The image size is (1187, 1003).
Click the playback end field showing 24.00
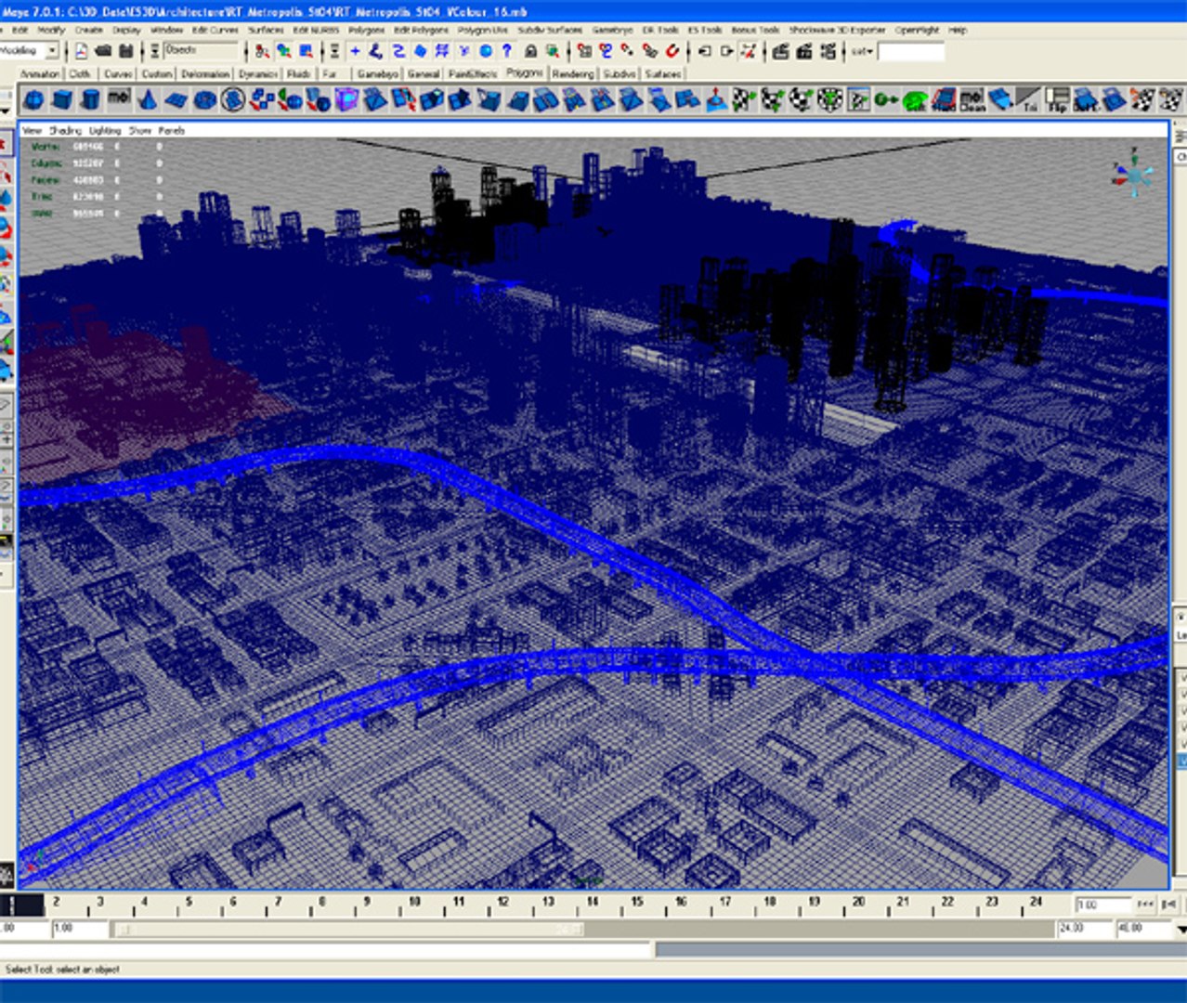pos(1084,928)
